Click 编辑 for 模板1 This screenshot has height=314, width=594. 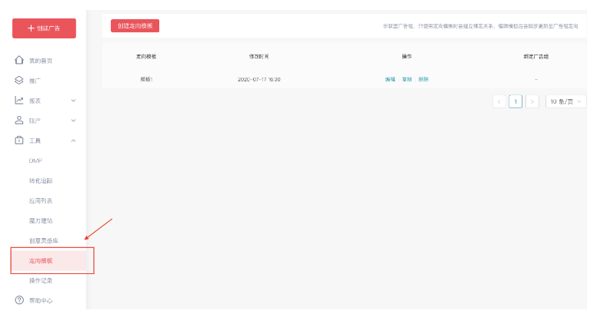point(390,79)
